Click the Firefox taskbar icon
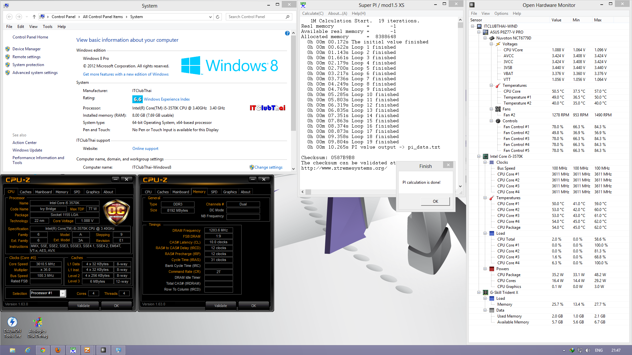The height and width of the screenshot is (355, 632). (x=58, y=350)
